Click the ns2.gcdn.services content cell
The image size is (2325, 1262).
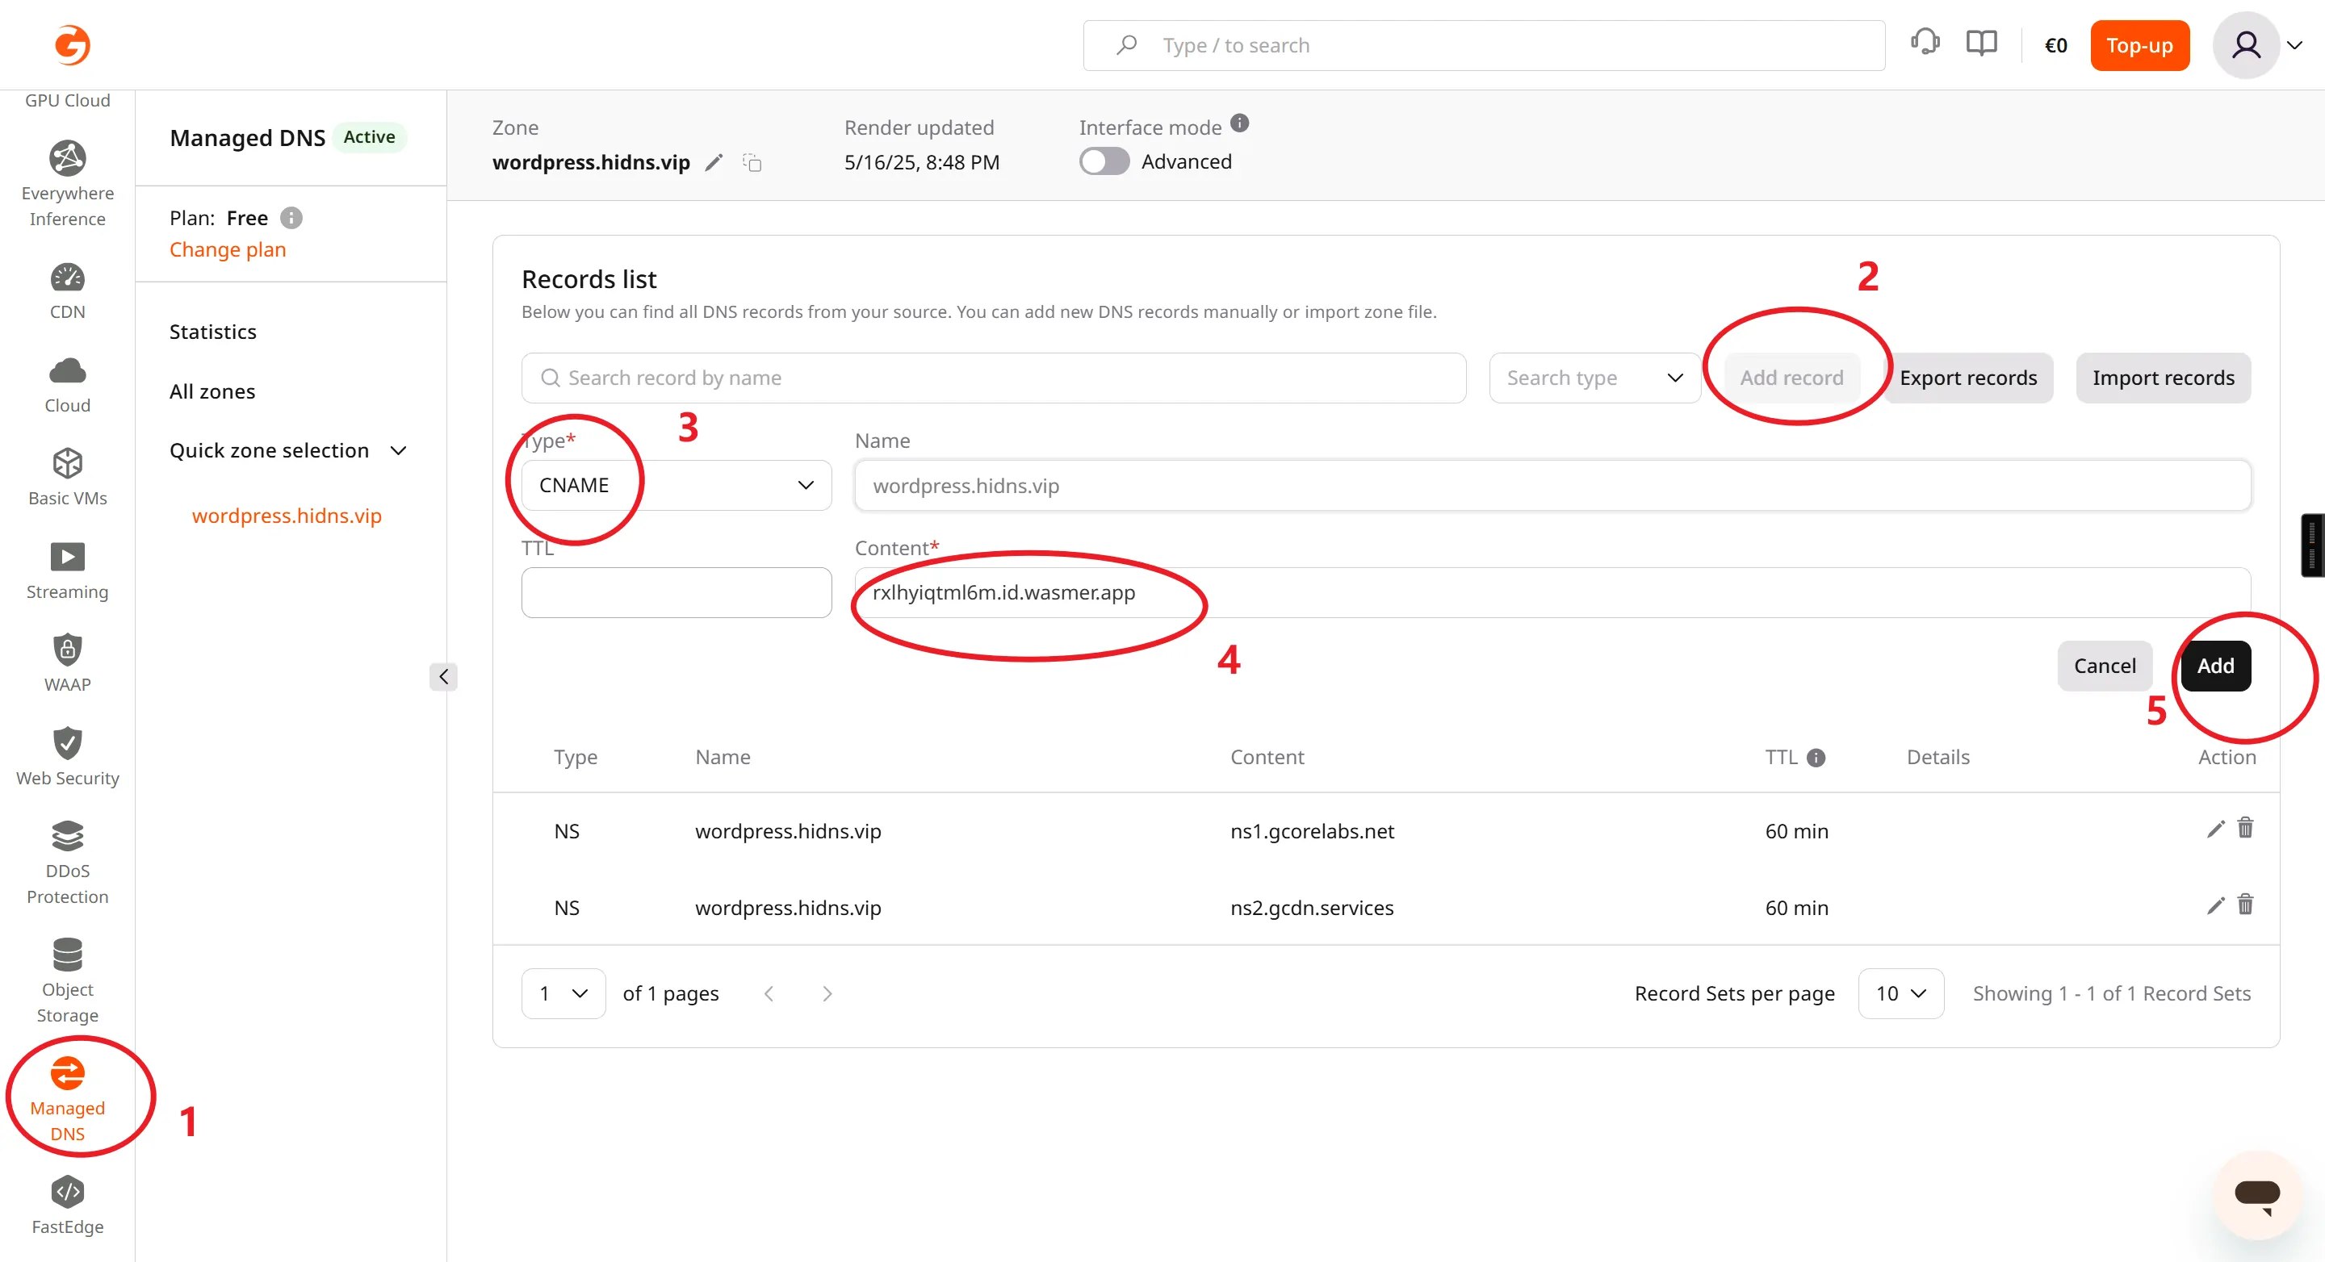tap(1311, 908)
